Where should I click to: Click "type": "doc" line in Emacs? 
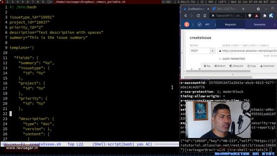tap(39, 124)
